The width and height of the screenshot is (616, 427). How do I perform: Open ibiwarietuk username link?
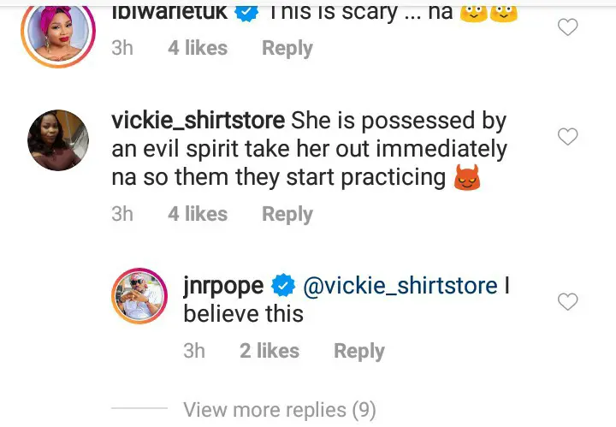pos(169,12)
